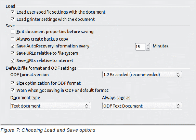Increase AutoRecovery minutes with up arrow
The height and width of the screenshot is (140, 196).
(x=148, y=45)
